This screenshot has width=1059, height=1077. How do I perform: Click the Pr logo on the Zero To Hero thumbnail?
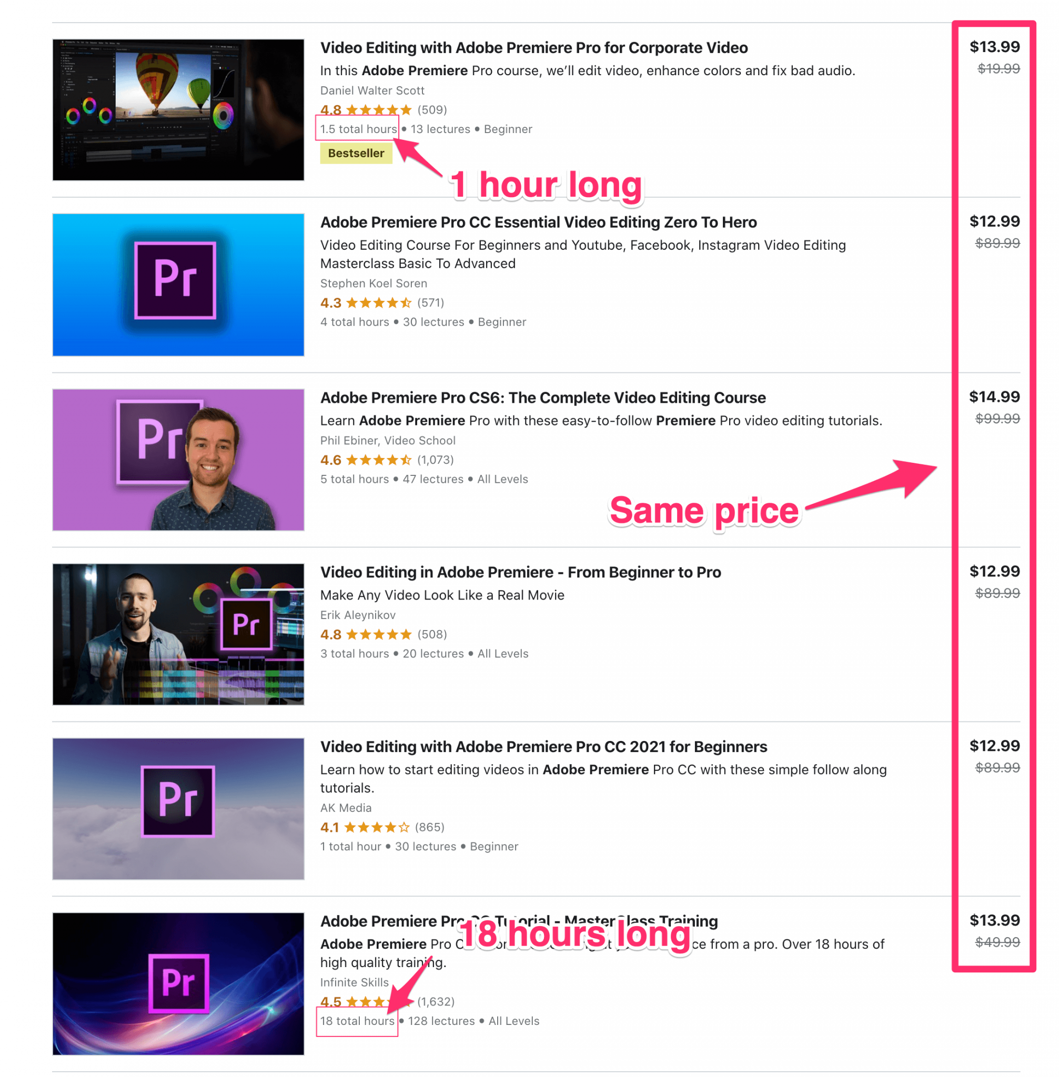pos(178,282)
